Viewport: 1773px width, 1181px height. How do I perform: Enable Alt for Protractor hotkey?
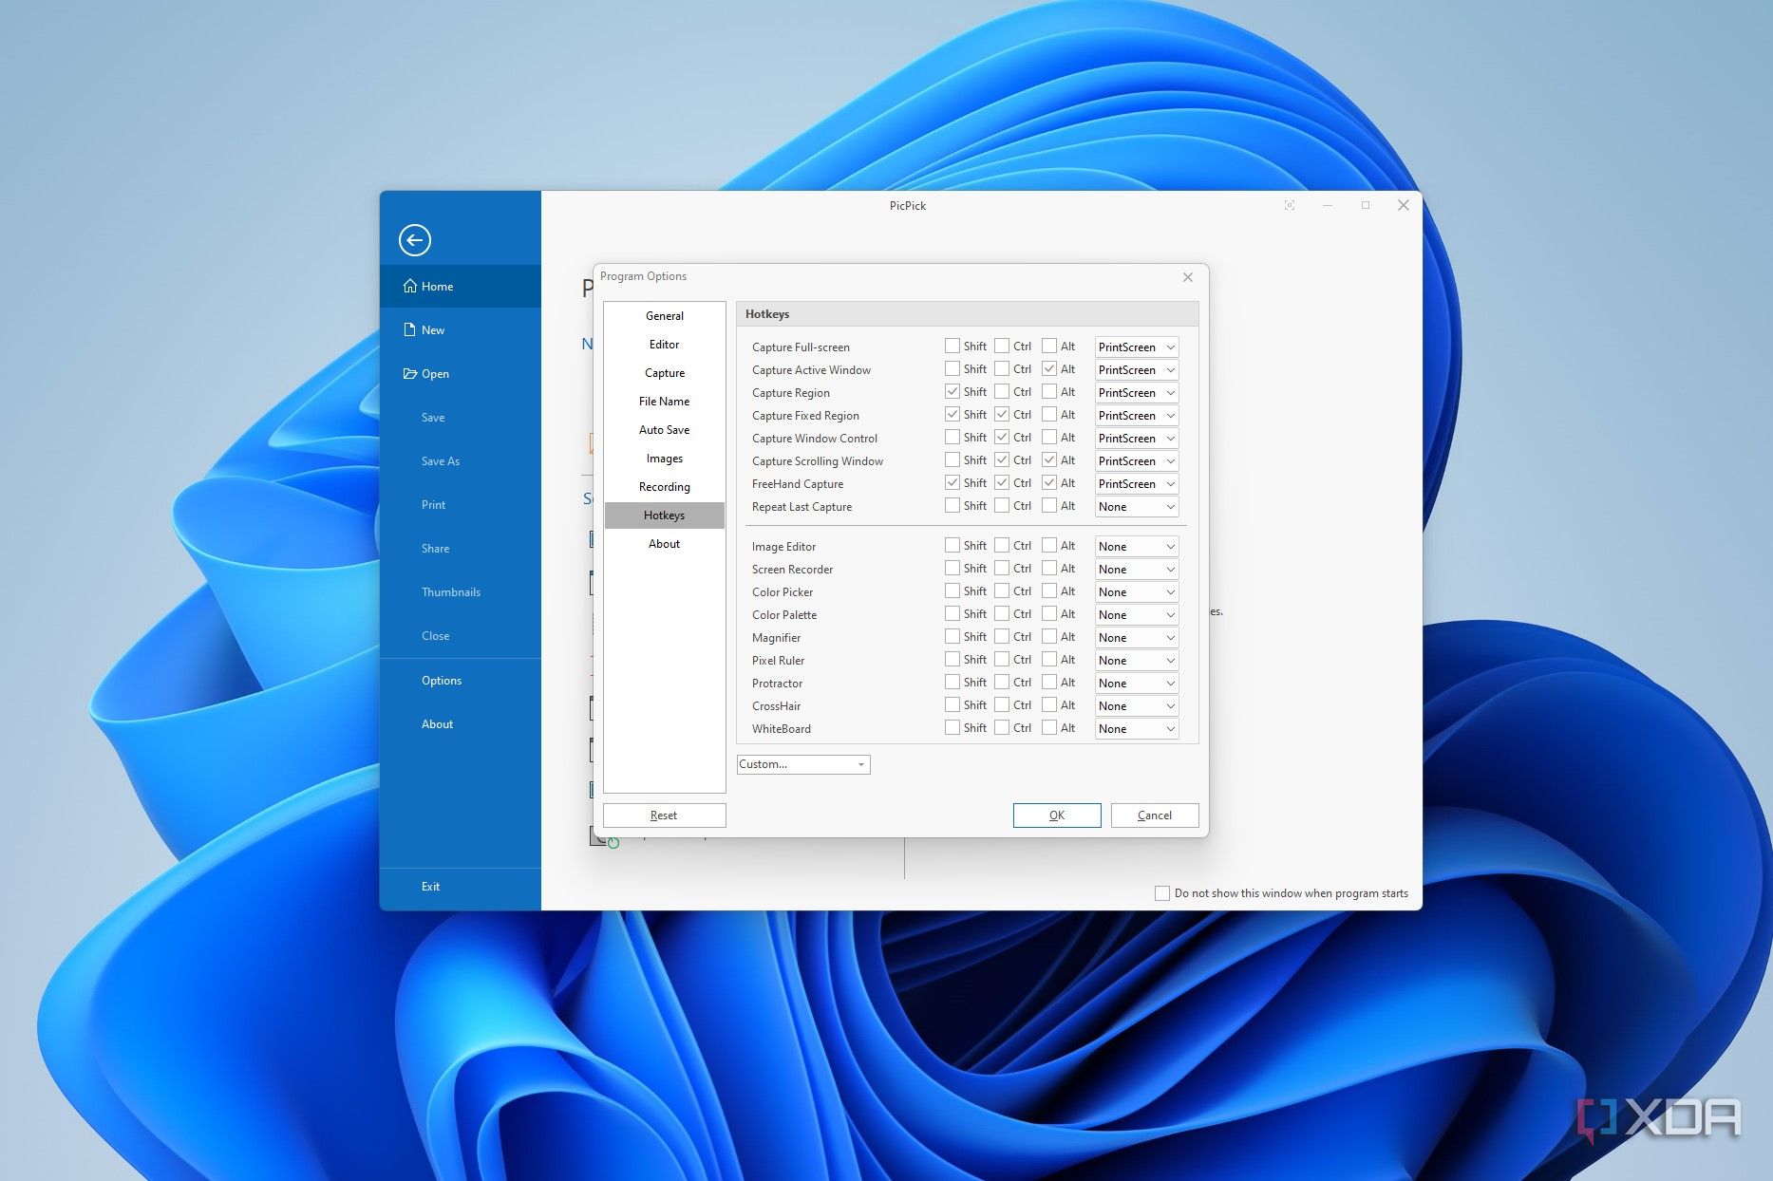(x=1049, y=683)
